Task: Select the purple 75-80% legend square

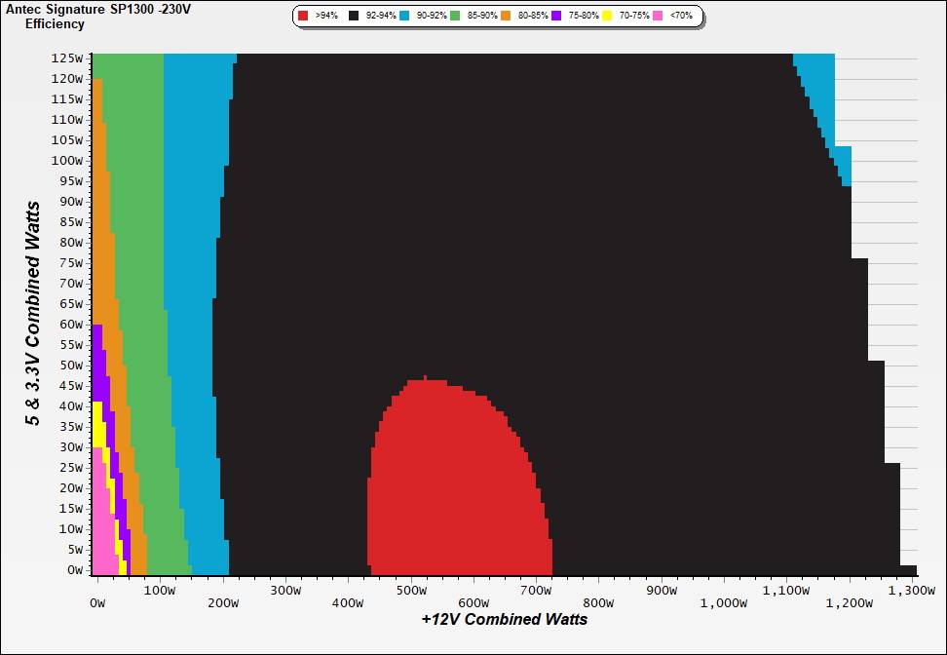Action: (x=556, y=17)
